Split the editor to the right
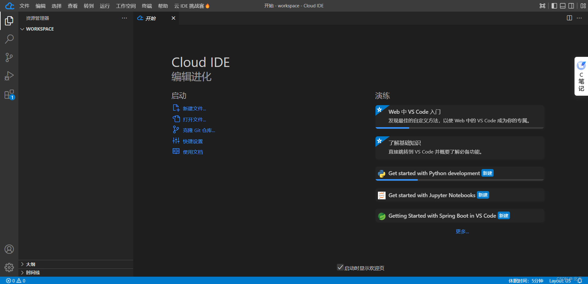 (569, 18)
